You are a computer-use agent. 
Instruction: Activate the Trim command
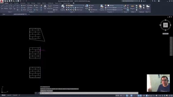36,5
